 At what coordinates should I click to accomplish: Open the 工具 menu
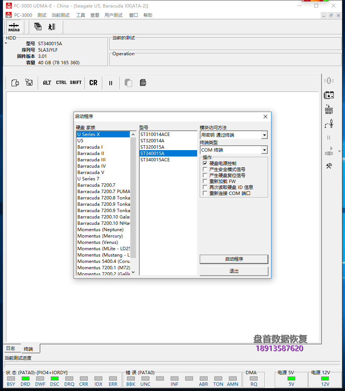[81, 15]
